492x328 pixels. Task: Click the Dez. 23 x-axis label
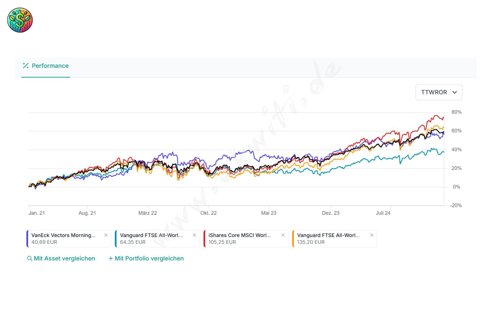[x=331, y=213]
